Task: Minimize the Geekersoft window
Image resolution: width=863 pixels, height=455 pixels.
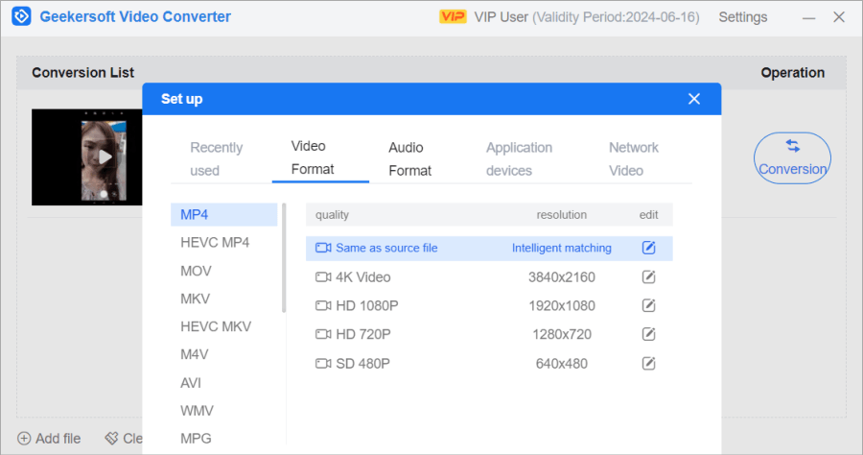Action: pyautogui.click(x=808, y=17)
